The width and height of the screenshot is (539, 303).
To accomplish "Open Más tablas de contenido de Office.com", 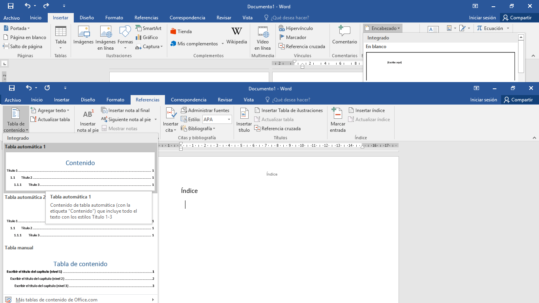I will pyautogui.click(x=80, y=300).
